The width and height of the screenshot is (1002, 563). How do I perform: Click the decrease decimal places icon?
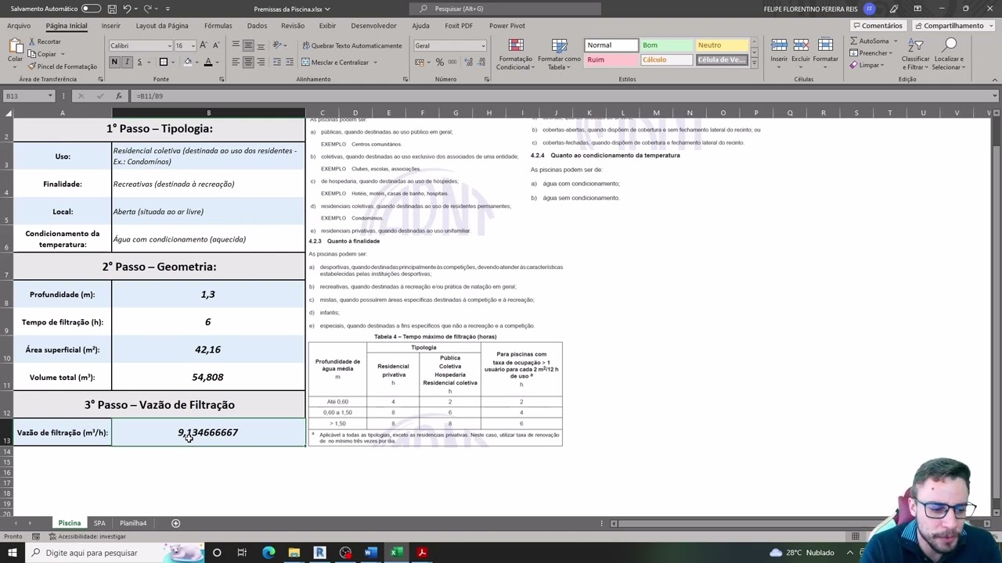(480, 63)
